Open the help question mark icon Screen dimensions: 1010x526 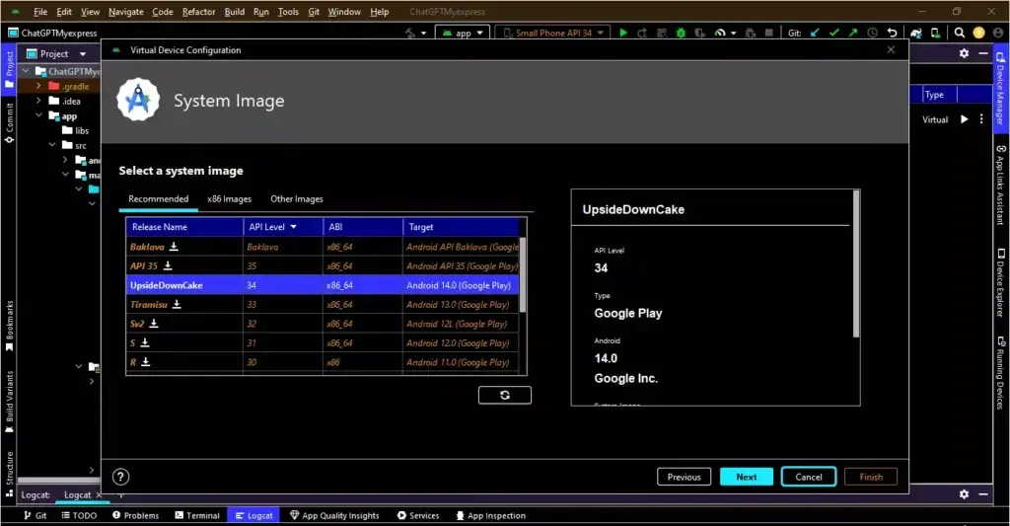click(120, 477)
